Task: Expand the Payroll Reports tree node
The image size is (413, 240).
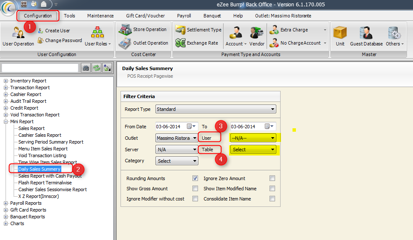Action: tap(6, 203)
